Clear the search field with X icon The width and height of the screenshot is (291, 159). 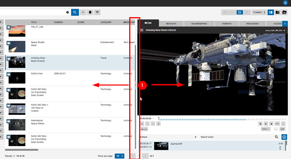coord(68,12)
